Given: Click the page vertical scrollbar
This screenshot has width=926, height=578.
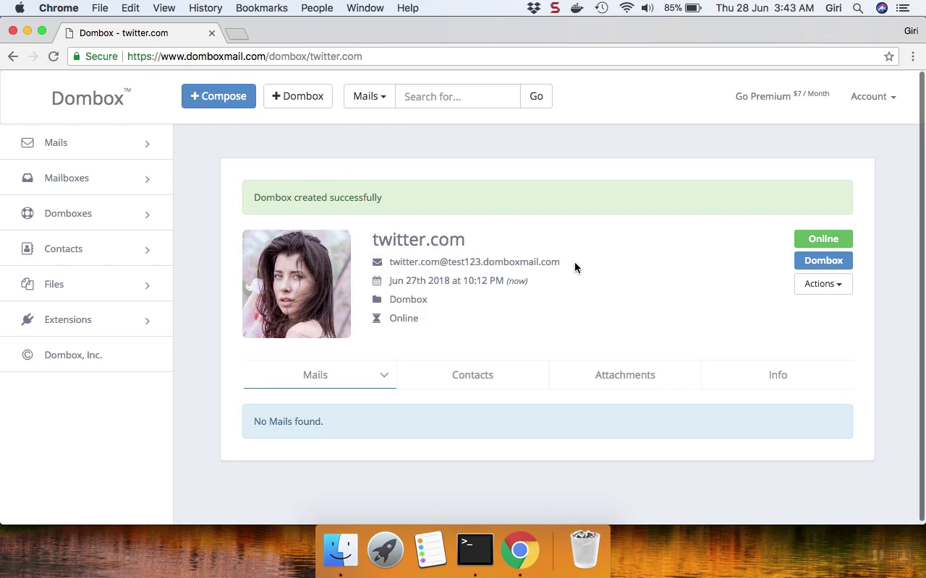Looking at the screenshot, I should click(922, 296).
